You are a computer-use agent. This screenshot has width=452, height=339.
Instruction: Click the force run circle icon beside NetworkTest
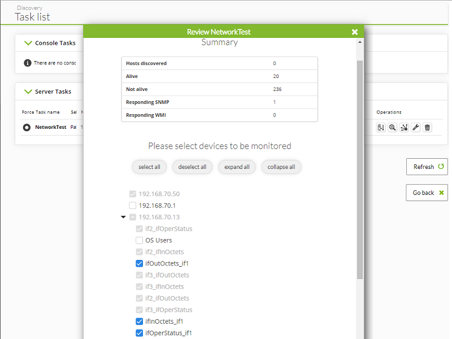coord(27,128)
